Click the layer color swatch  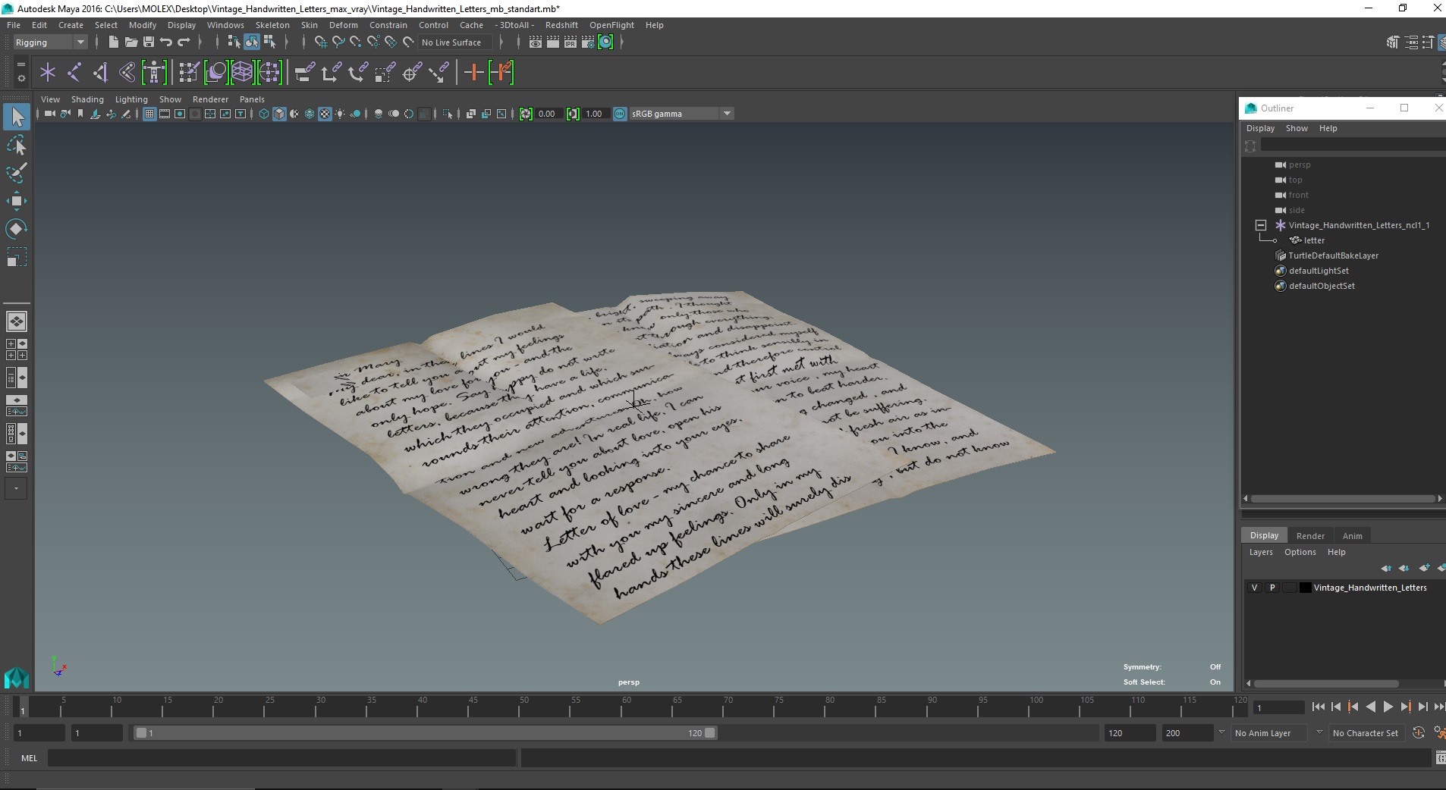[x=1305, y=588]
